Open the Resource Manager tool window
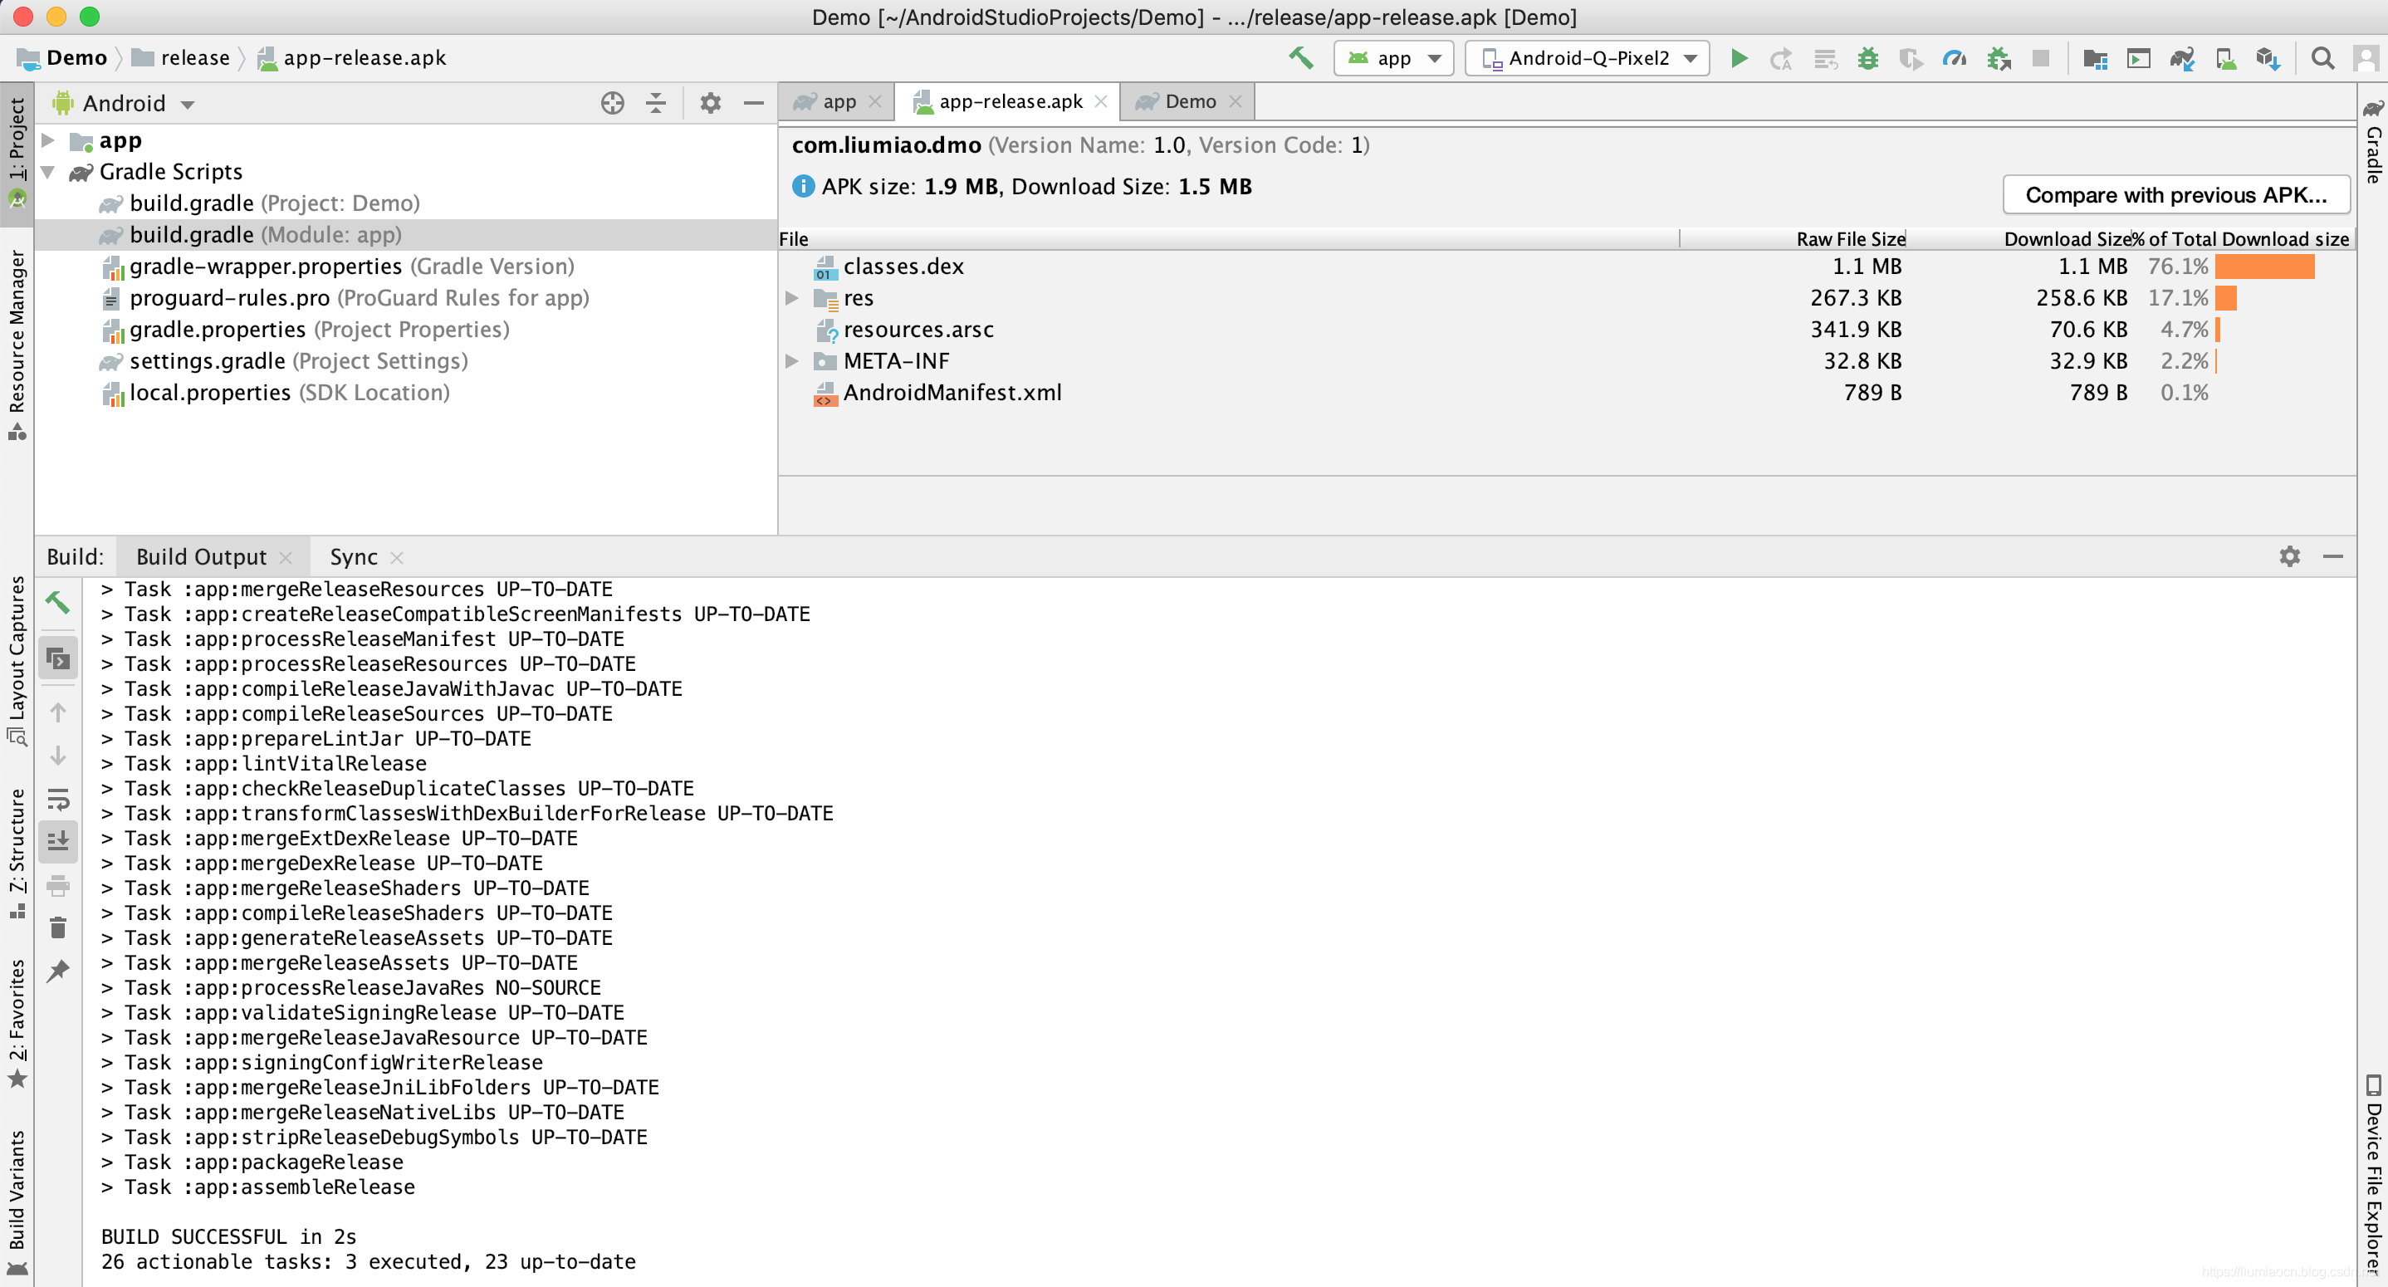Screen dimensions: 2388x1287 tap(17, 345)
